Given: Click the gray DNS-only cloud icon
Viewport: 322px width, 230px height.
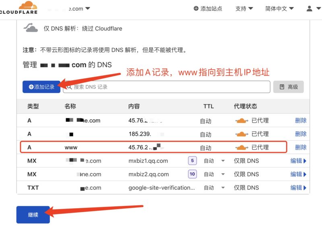Looking at the screenshot, I should pos(31,28).
